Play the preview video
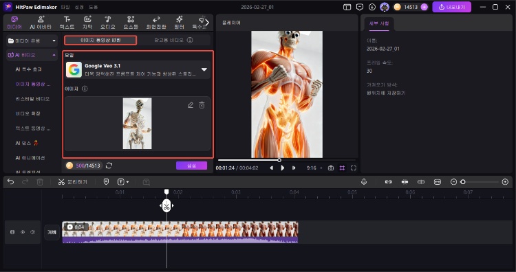This screenshot has width=516, height=272. [x=282, y=168]
